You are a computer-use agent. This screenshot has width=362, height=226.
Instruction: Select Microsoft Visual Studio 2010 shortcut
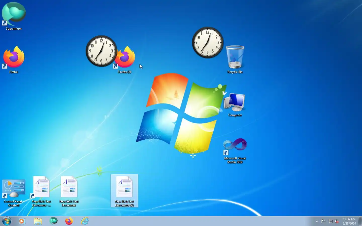coord(235,151)
